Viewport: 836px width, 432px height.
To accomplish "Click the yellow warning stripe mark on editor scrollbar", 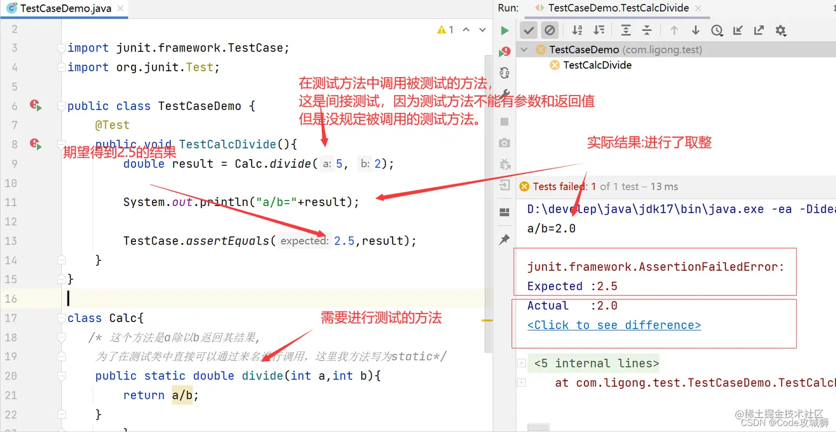I will point(487,319).
